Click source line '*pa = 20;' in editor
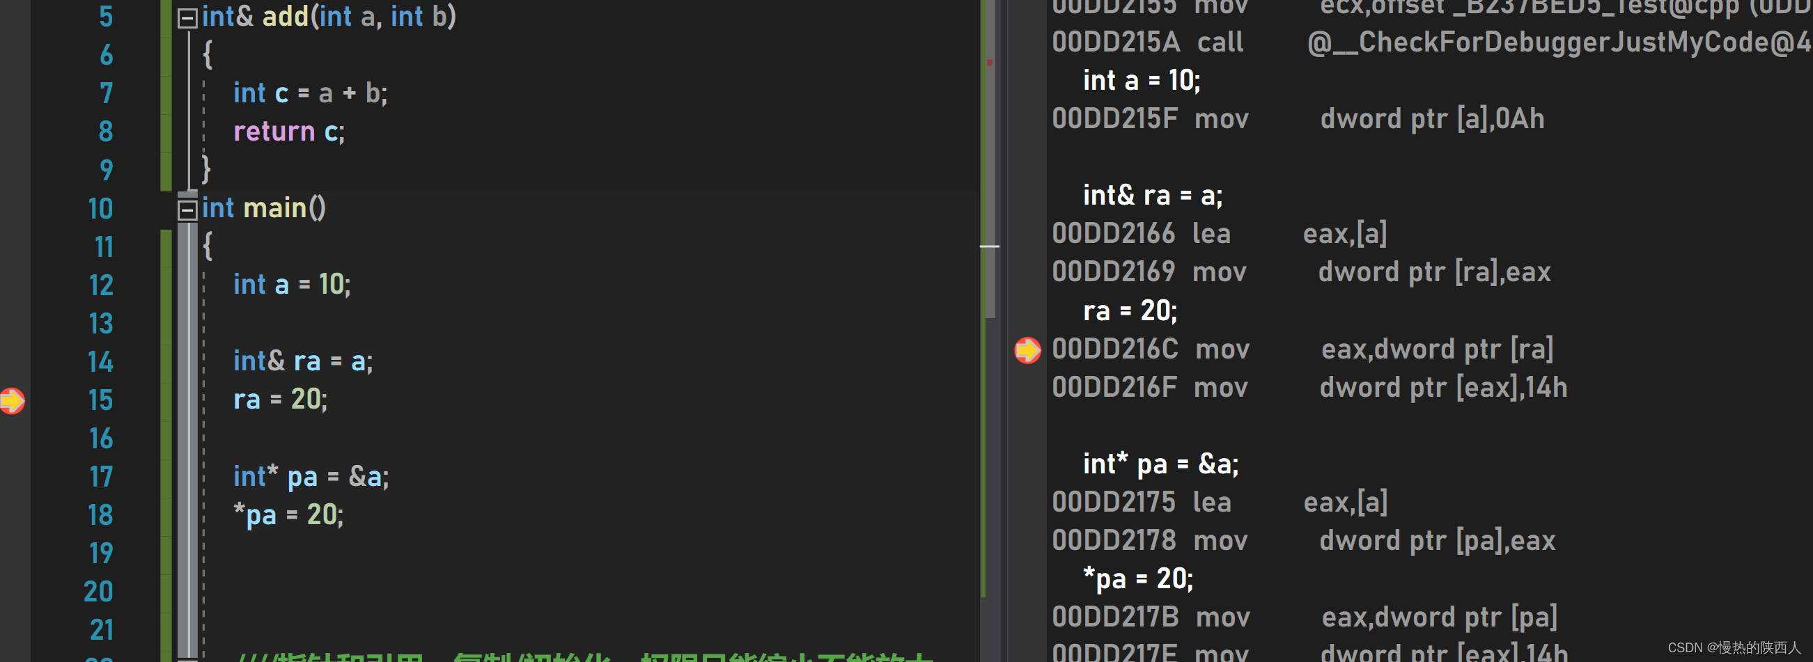The image size is (1813, 662). tap(288, 515)
